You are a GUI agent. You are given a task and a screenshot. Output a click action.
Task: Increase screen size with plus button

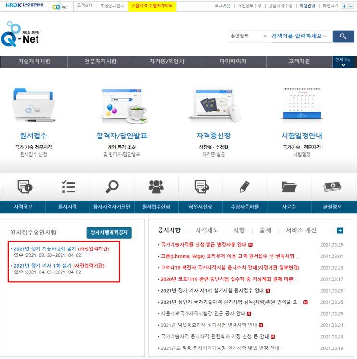[x=344, y=6]
